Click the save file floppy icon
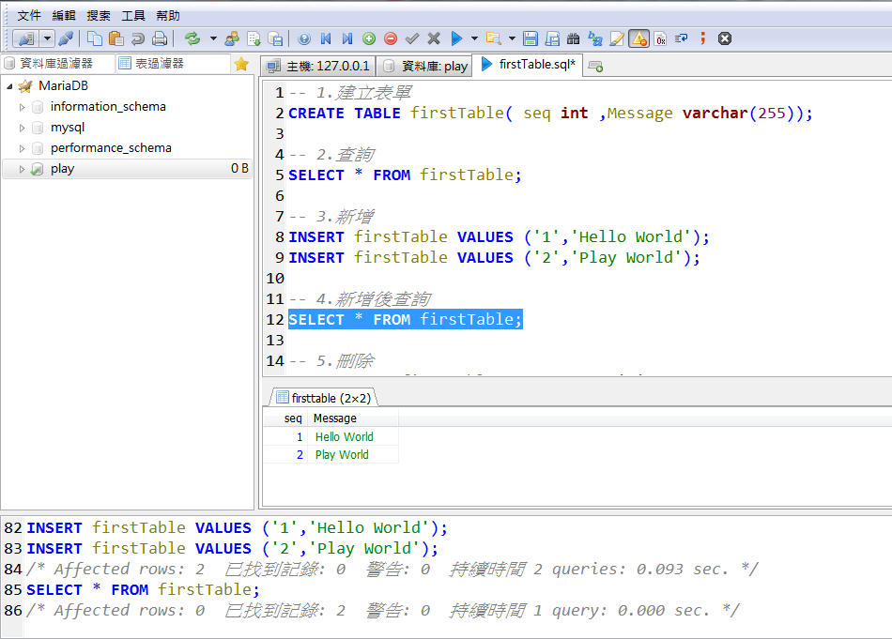This screenshot has width=892, height=639. [x=531, y=38]
